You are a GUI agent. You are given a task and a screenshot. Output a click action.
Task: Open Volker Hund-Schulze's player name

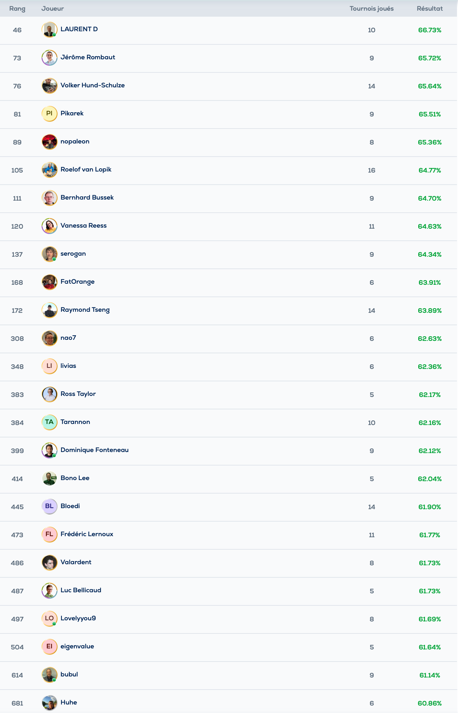coord(93,85)
